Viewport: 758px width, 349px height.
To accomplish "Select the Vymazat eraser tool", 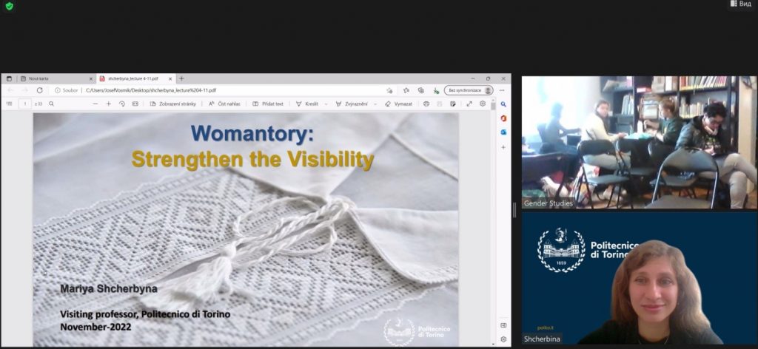I will (399, 104).
